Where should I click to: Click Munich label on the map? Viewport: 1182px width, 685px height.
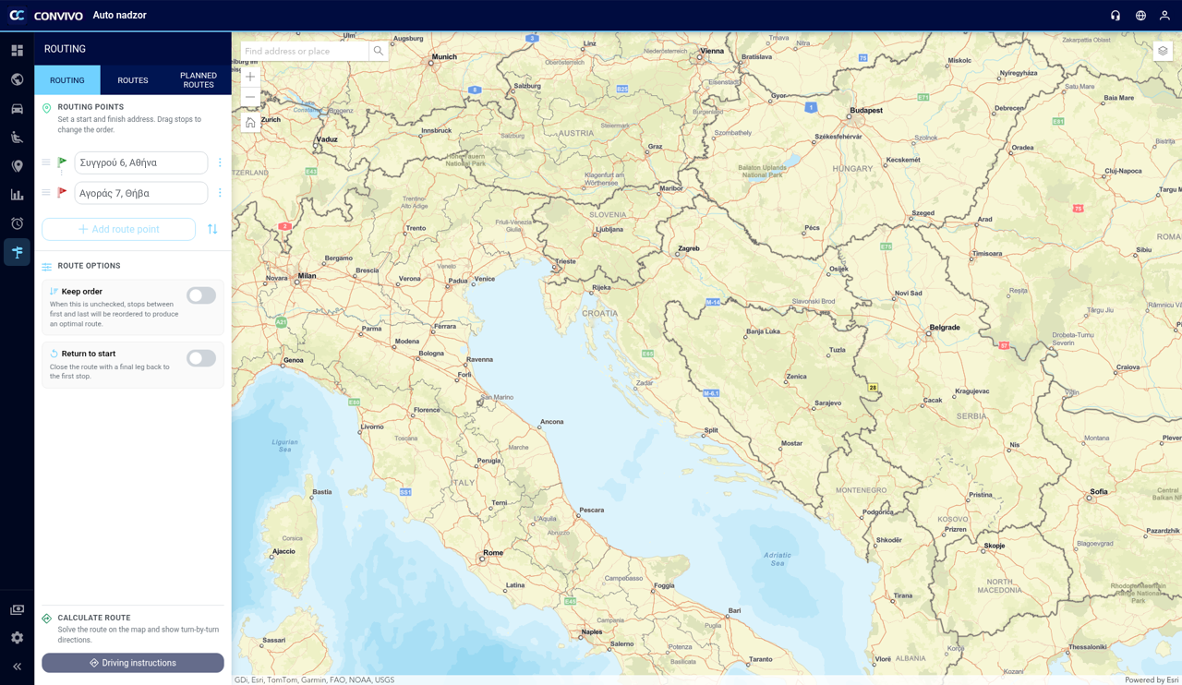click(x=444, y=57)
